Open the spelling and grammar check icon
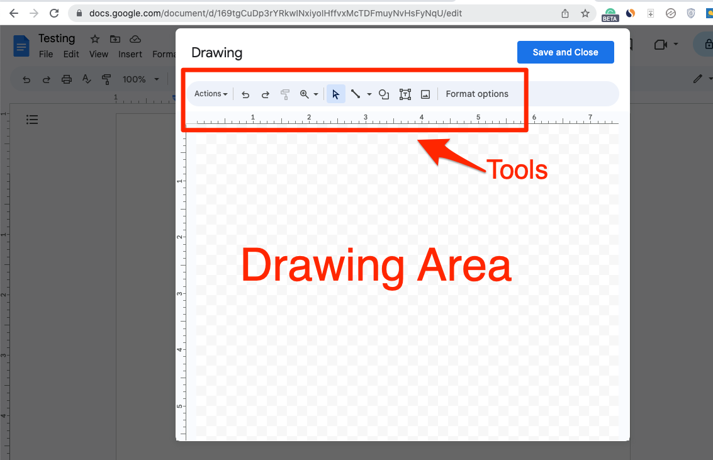This screenshot has width=713, height=460. tap(87, 79)
